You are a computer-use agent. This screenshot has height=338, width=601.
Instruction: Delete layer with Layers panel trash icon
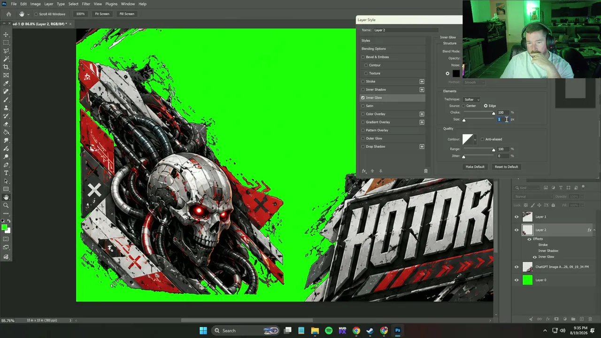(x=591, y=319)
